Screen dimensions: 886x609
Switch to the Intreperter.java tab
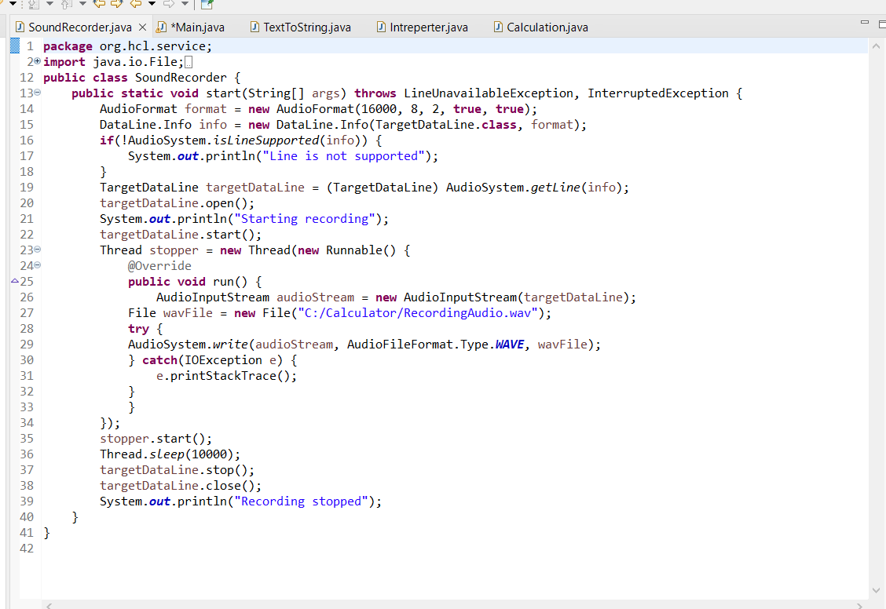[x=428, y=27]
